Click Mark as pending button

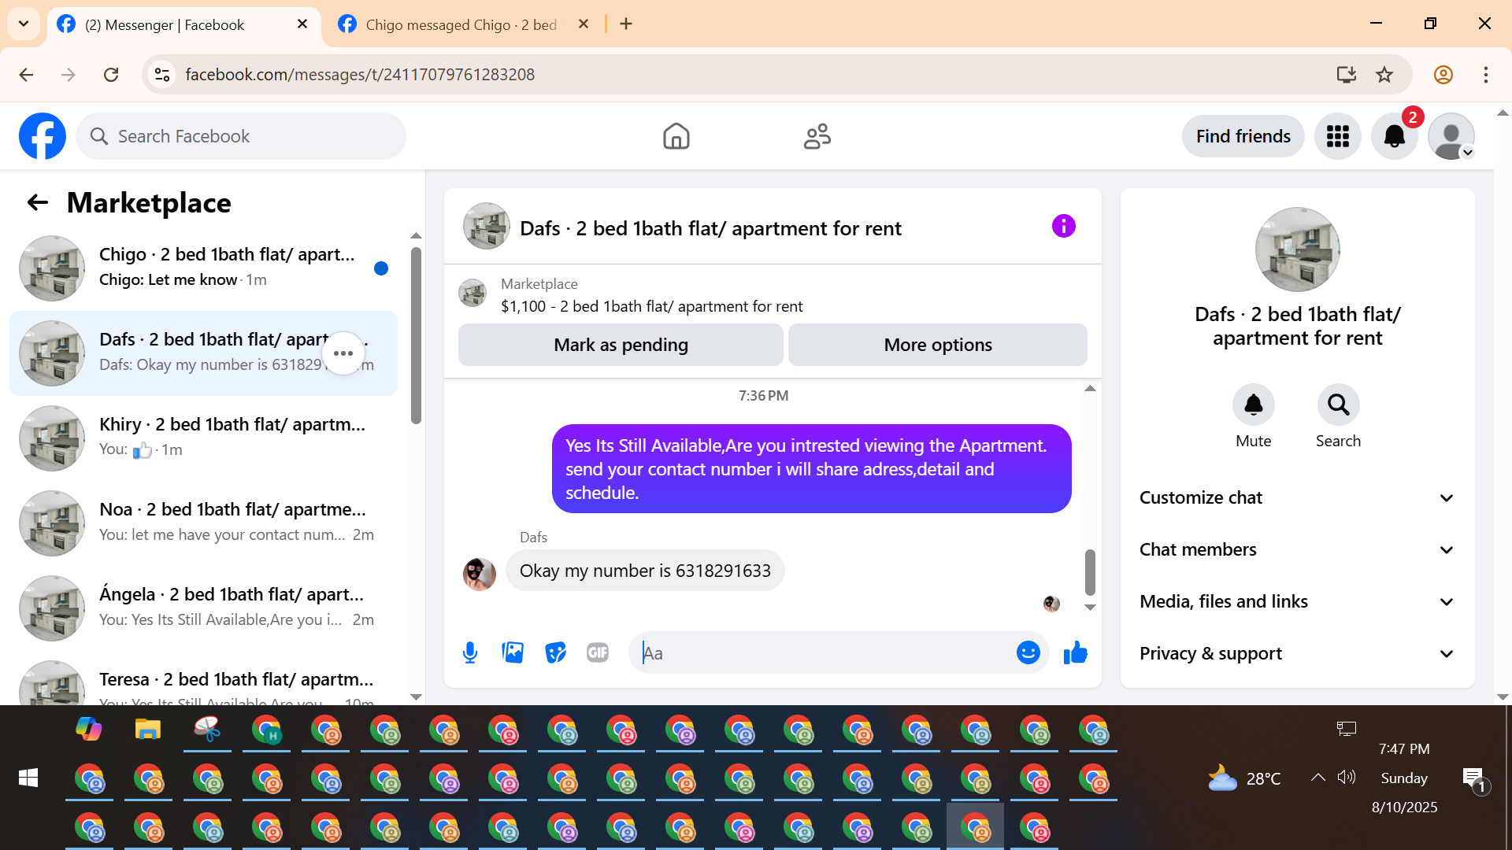point(621,345)
